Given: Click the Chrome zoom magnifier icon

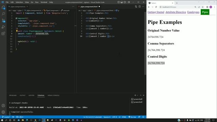Looking at the screenshot, I should click(x=195, y=7).
